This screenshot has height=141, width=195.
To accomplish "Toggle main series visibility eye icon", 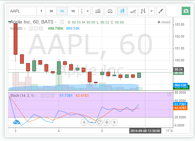I will 62,22.
